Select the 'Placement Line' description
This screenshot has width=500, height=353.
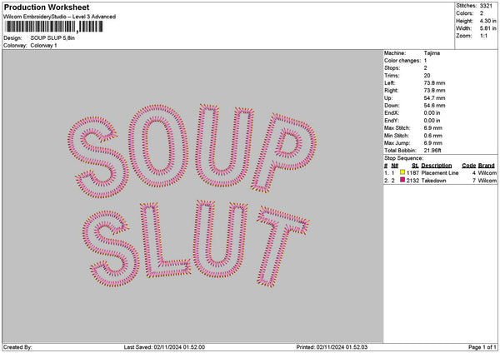point(440,173)
